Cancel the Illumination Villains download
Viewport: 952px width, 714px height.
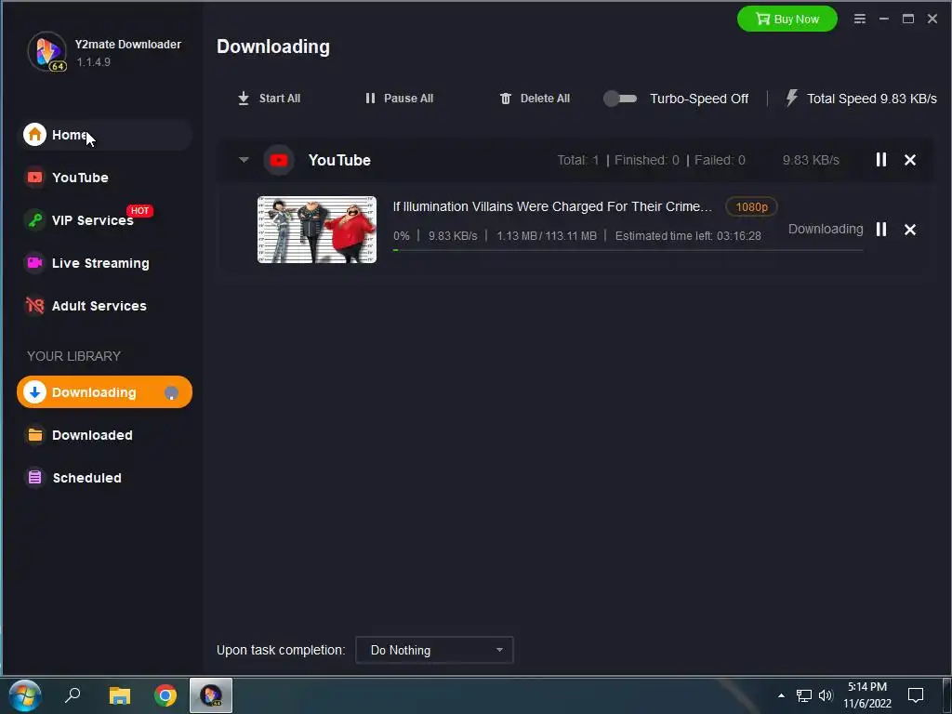click(909, 230)
